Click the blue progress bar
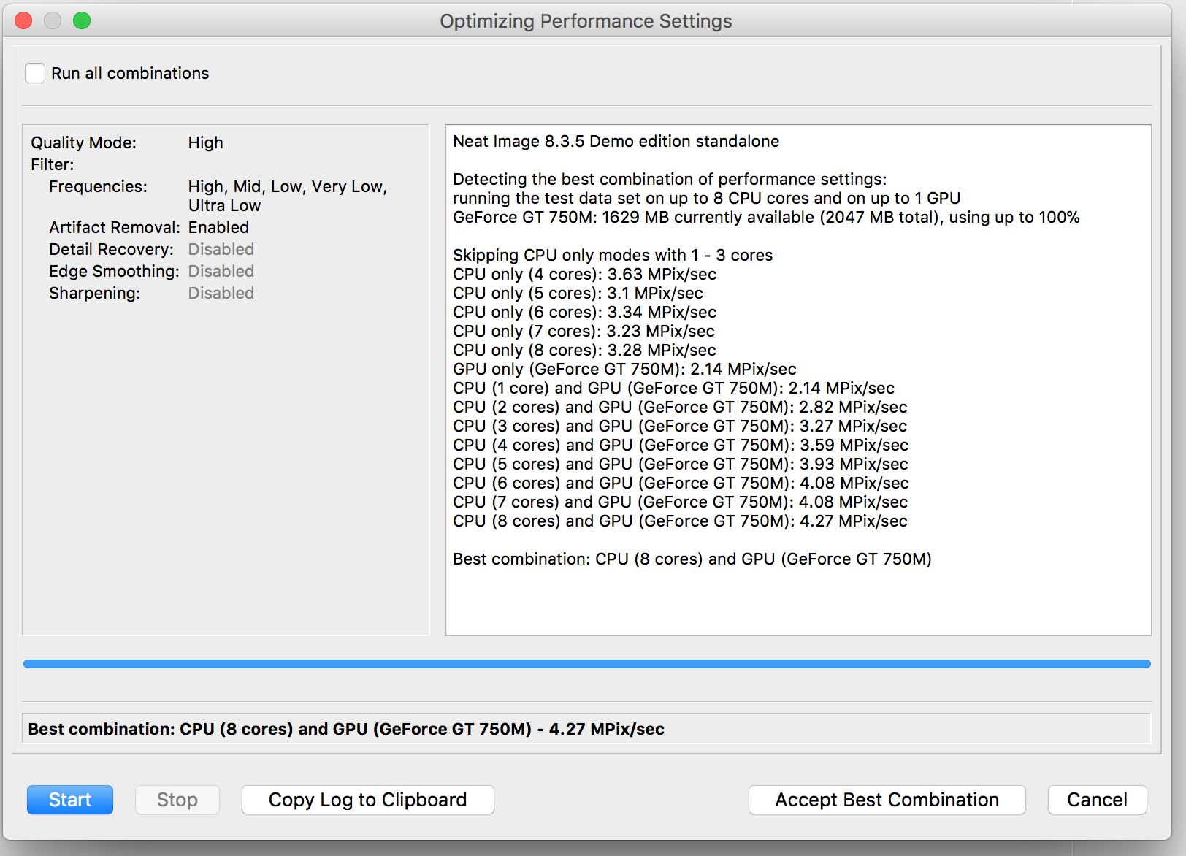Viewport: 1186px width, 856px height. [x=587, y=664]
